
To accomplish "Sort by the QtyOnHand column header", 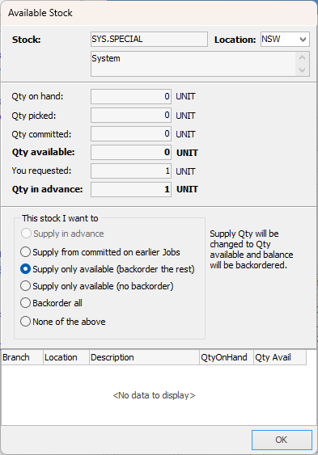I will [227, 357].
